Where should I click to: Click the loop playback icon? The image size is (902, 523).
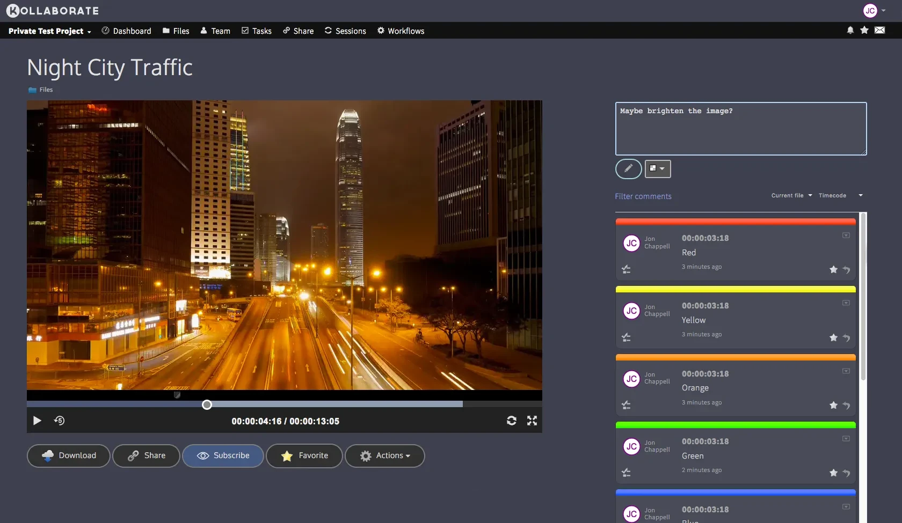click(511, 421)
